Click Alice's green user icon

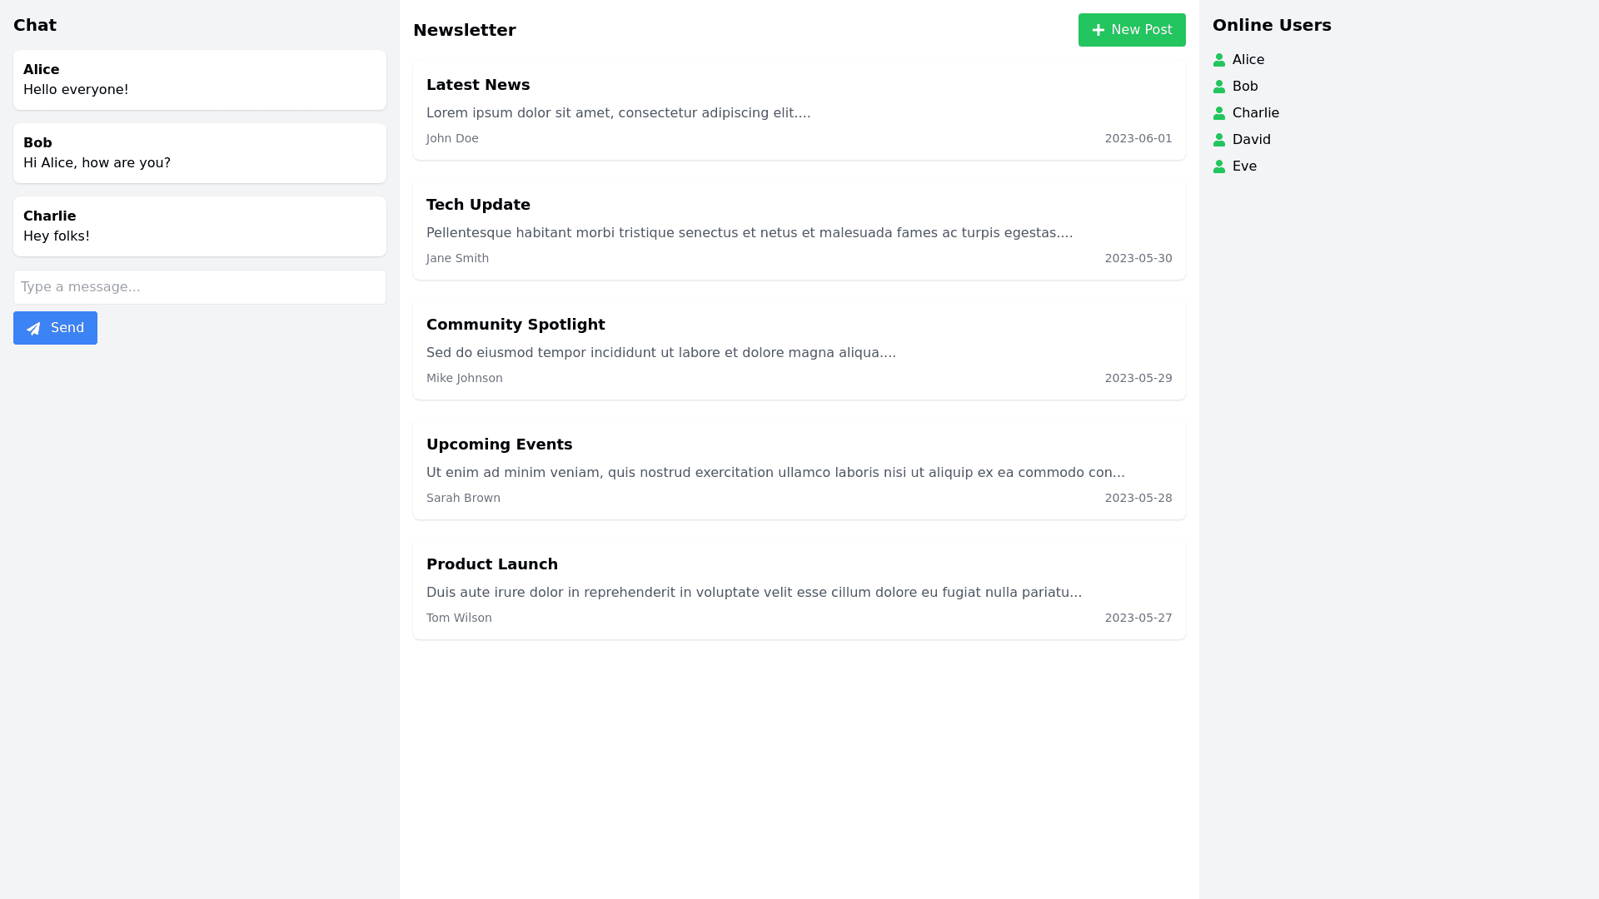coord(1219,60)
